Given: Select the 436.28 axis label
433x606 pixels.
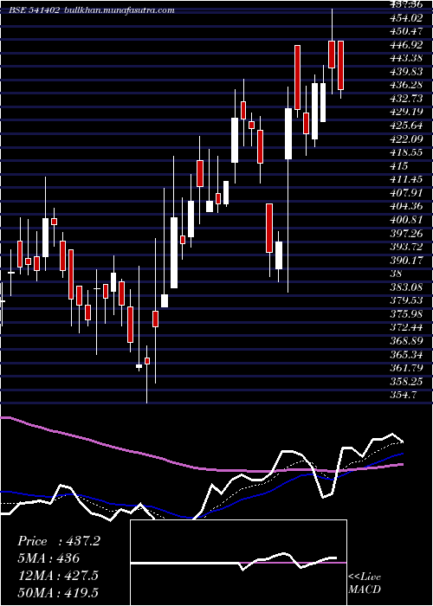Looking at the screenshot, I should [407, 85].
